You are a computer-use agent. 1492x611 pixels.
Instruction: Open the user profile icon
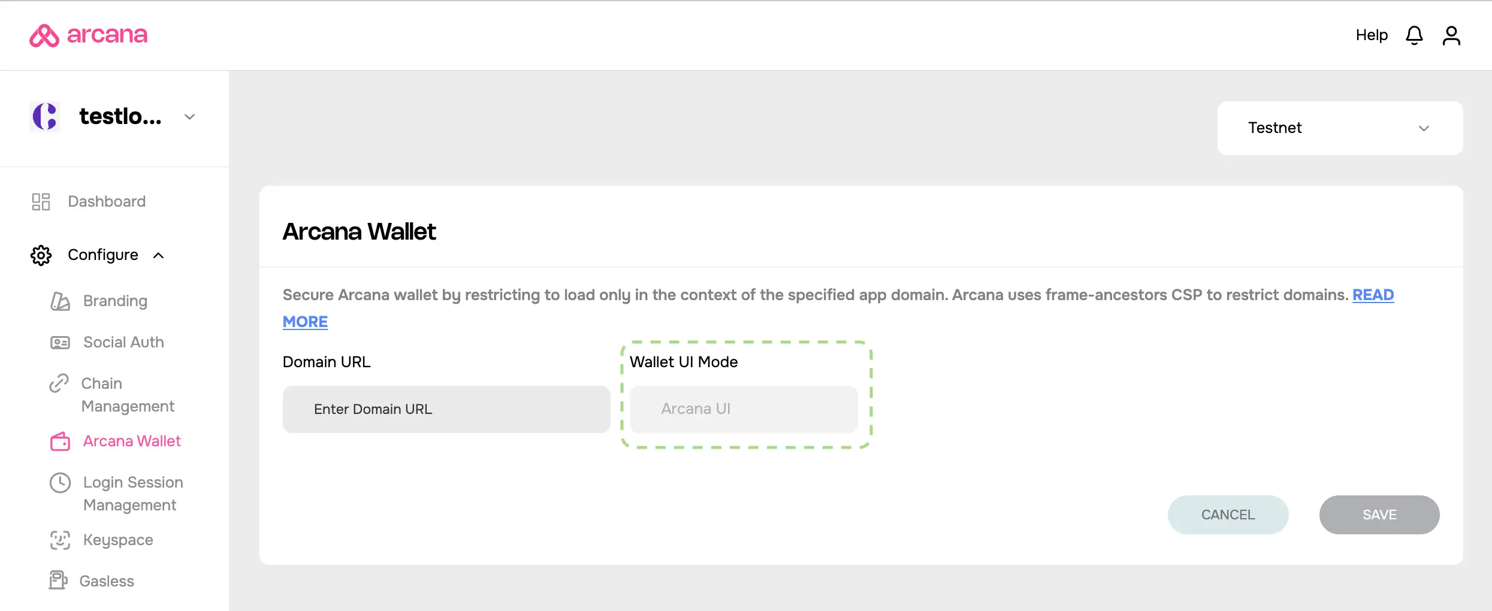[1451, 35]
